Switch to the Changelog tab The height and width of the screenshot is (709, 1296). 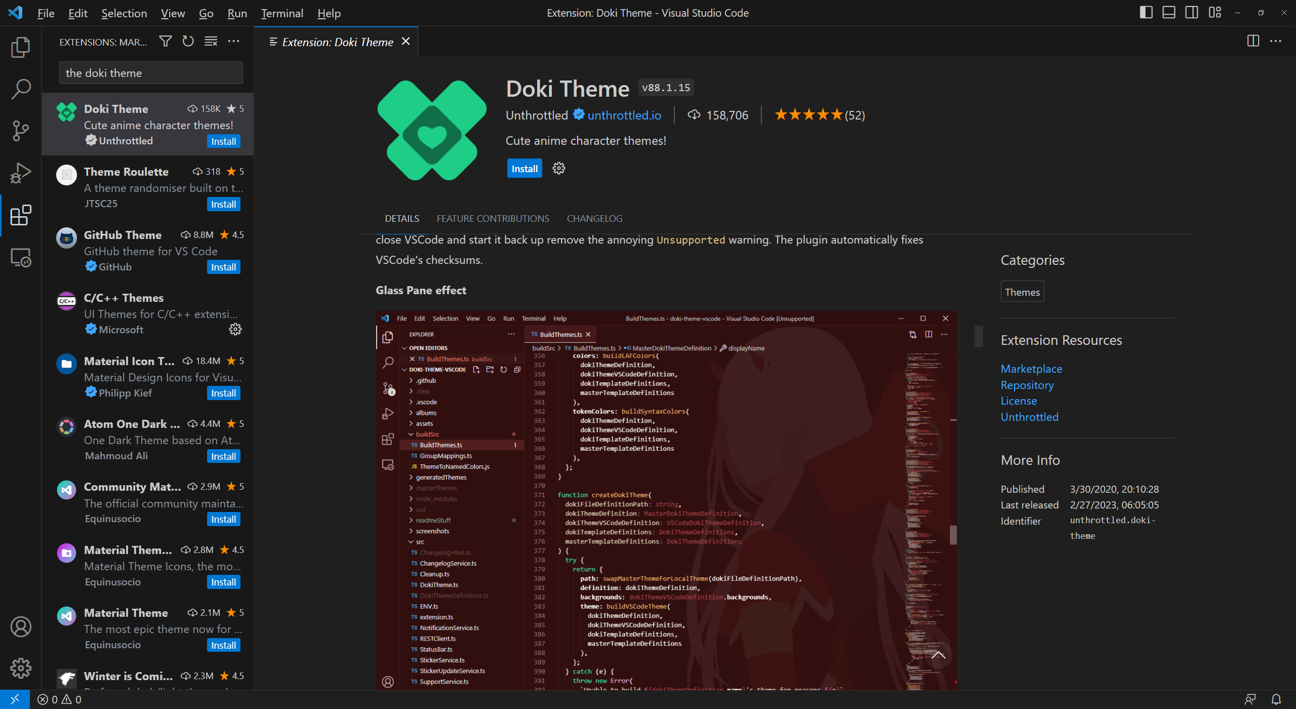coord(594,218)
